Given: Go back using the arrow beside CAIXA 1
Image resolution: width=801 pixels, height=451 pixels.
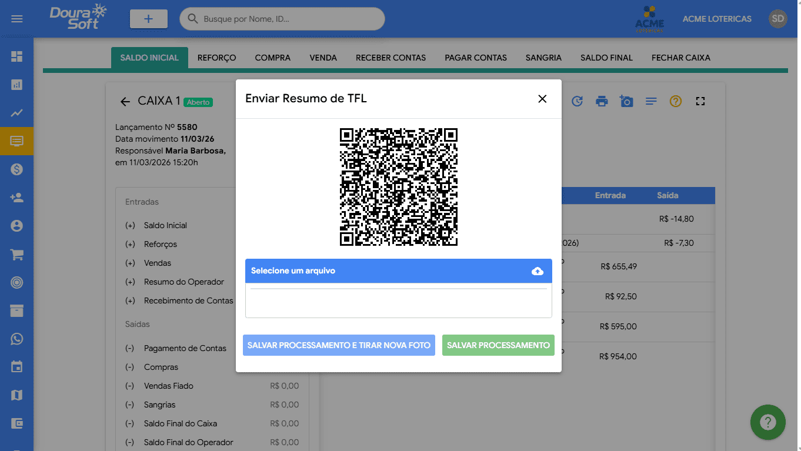Looking at the screenshot, I should click(125, 102).
